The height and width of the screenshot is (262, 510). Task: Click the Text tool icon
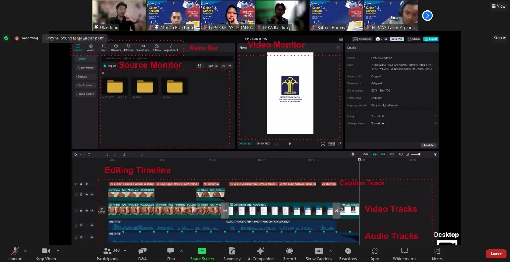click(104, 48)
